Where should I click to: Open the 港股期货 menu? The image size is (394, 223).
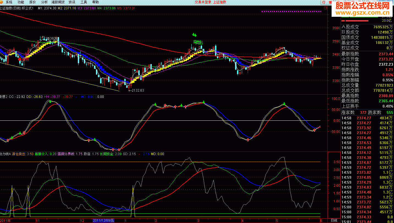(x=58, y=2)
